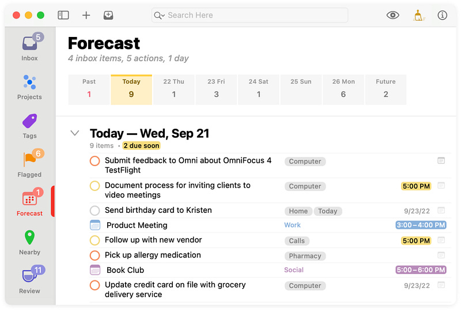Select 26 Mon in forecast

343,89
